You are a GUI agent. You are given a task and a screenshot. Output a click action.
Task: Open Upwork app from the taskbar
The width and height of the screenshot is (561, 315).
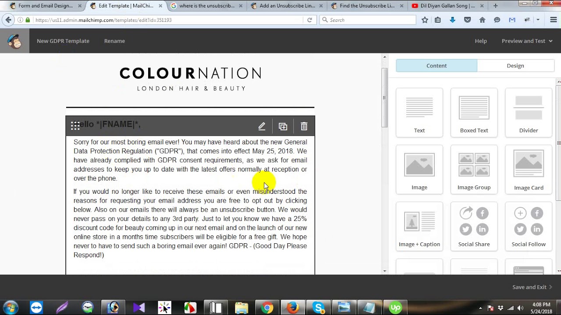[x=396, y=308]
